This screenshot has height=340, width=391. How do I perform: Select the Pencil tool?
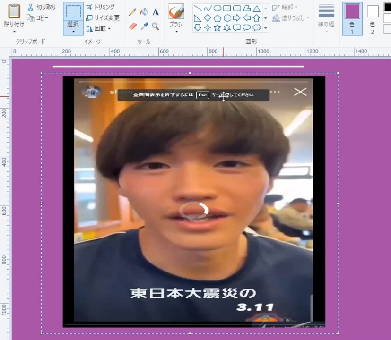point(132,12)
